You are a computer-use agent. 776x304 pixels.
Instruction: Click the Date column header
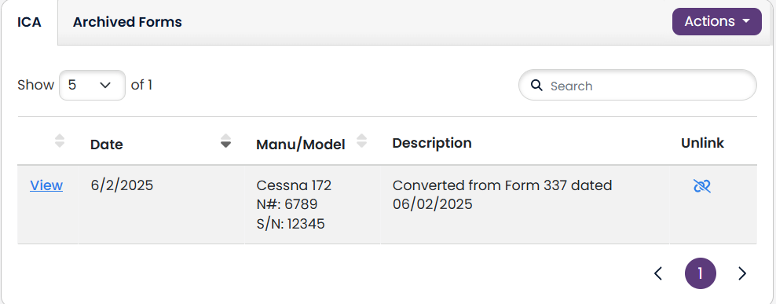(107, 145)
